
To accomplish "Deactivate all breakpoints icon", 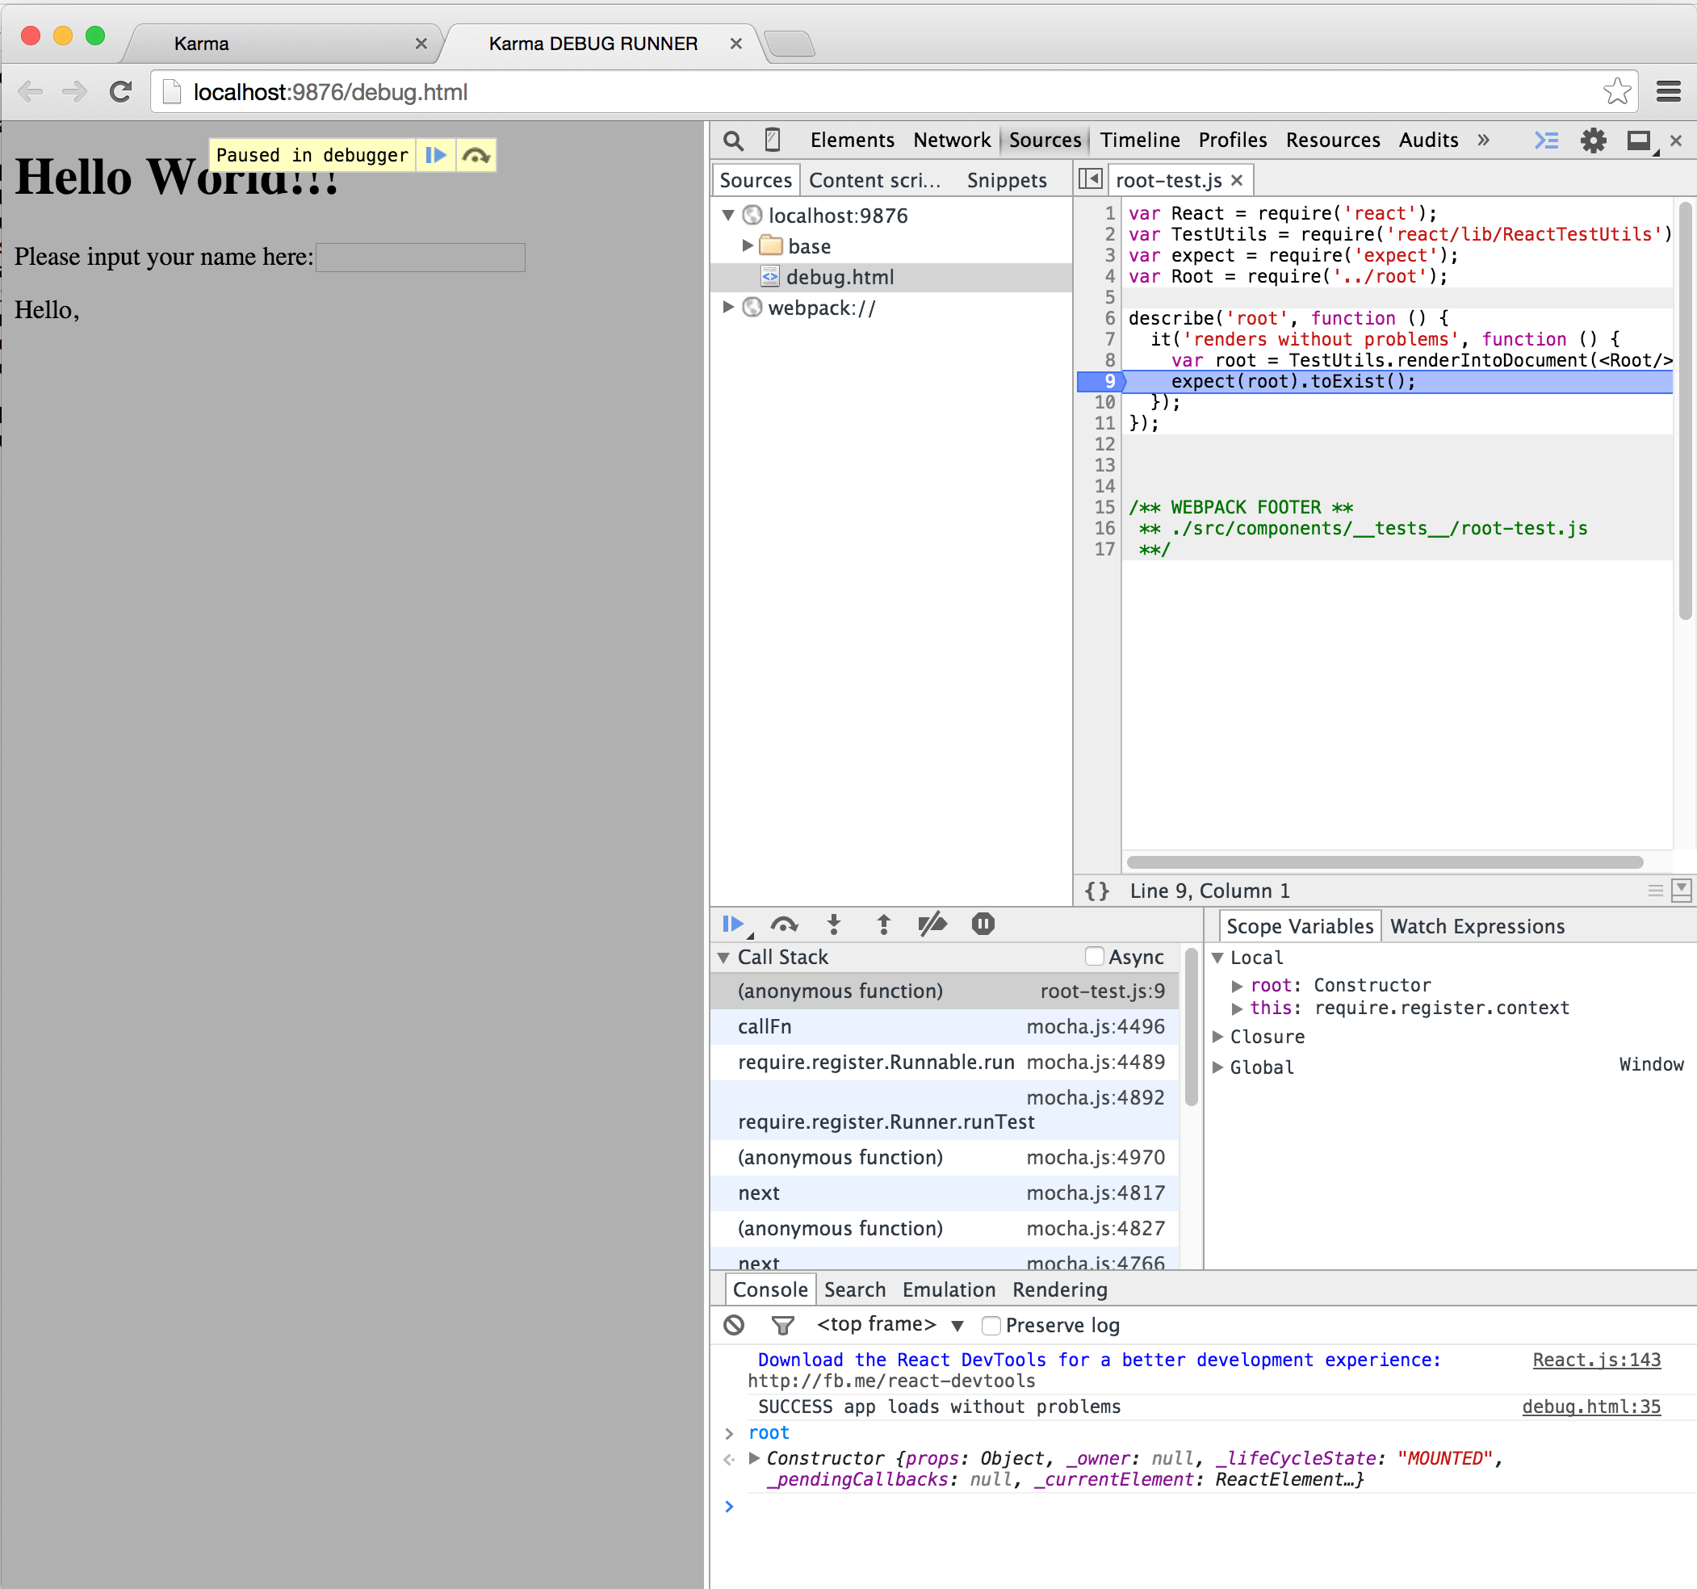I will 932,924.
